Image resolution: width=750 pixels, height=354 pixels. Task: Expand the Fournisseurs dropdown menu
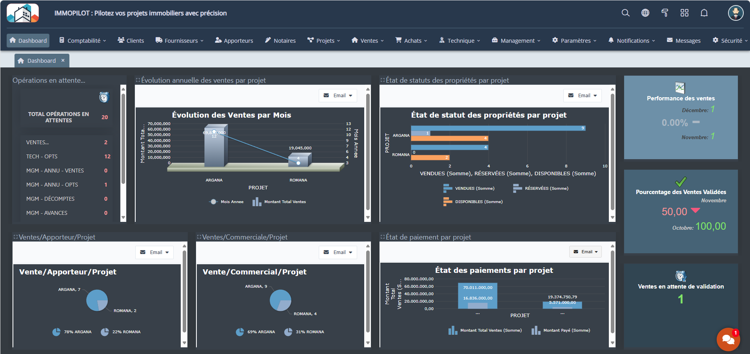(180, 40)
